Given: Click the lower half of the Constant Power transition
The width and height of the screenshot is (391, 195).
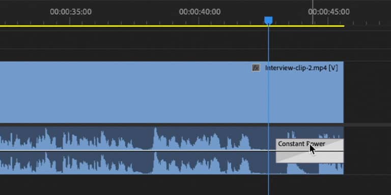Looking at the screenshot, I should point(310,157).
